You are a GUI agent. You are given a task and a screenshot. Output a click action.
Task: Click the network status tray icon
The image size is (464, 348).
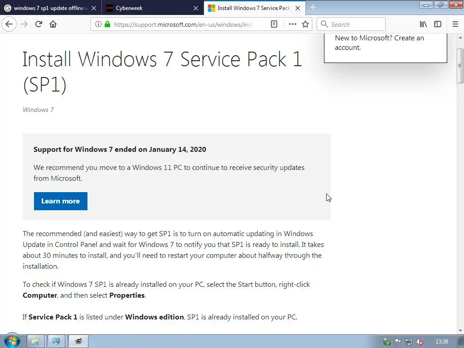409,342
